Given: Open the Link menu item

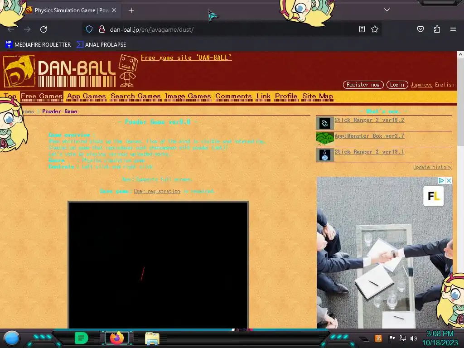Looking at the screenshot, I should 263,96.
